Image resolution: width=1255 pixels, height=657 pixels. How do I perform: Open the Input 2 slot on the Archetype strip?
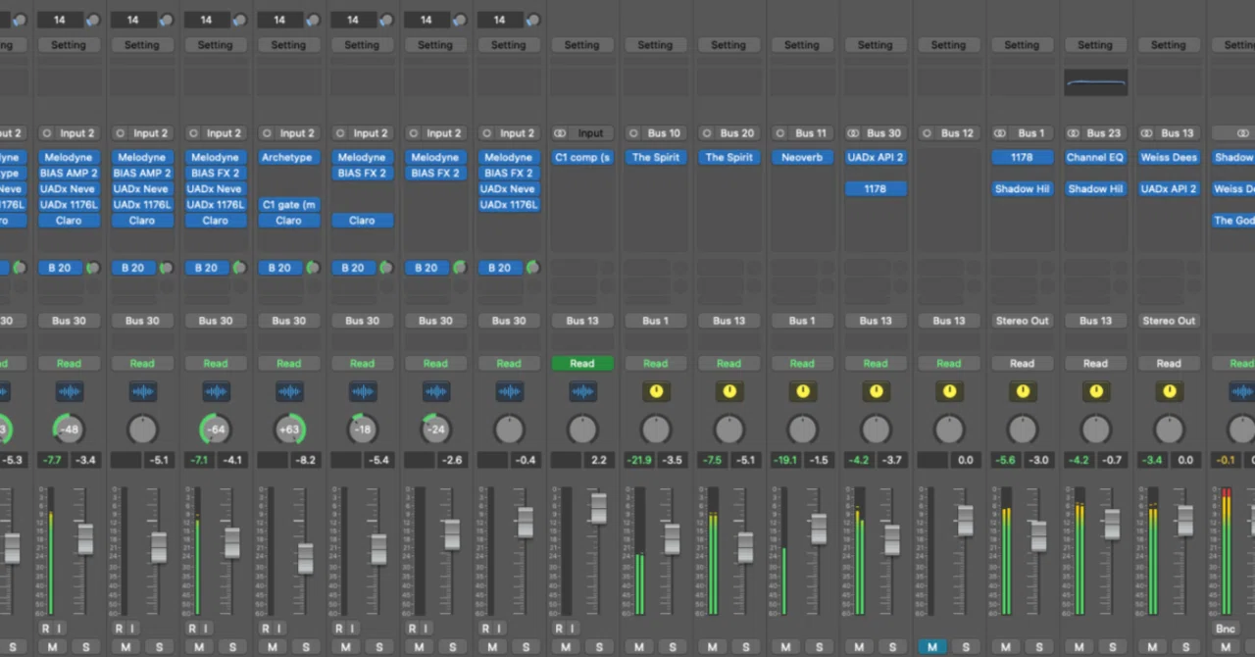pyautogui.click(x=298, y=133)
